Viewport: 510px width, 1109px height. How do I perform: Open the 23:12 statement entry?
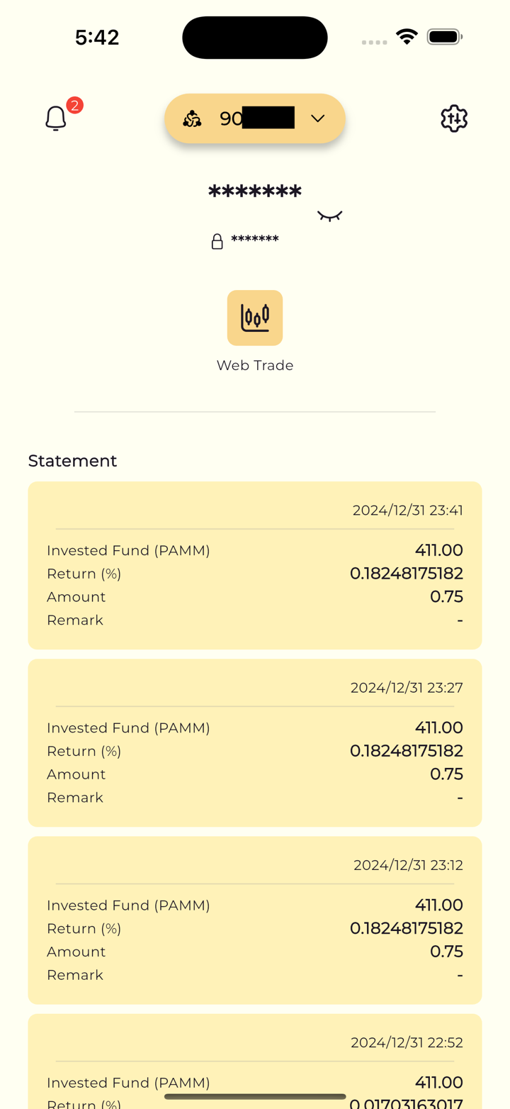coord(255,920)
